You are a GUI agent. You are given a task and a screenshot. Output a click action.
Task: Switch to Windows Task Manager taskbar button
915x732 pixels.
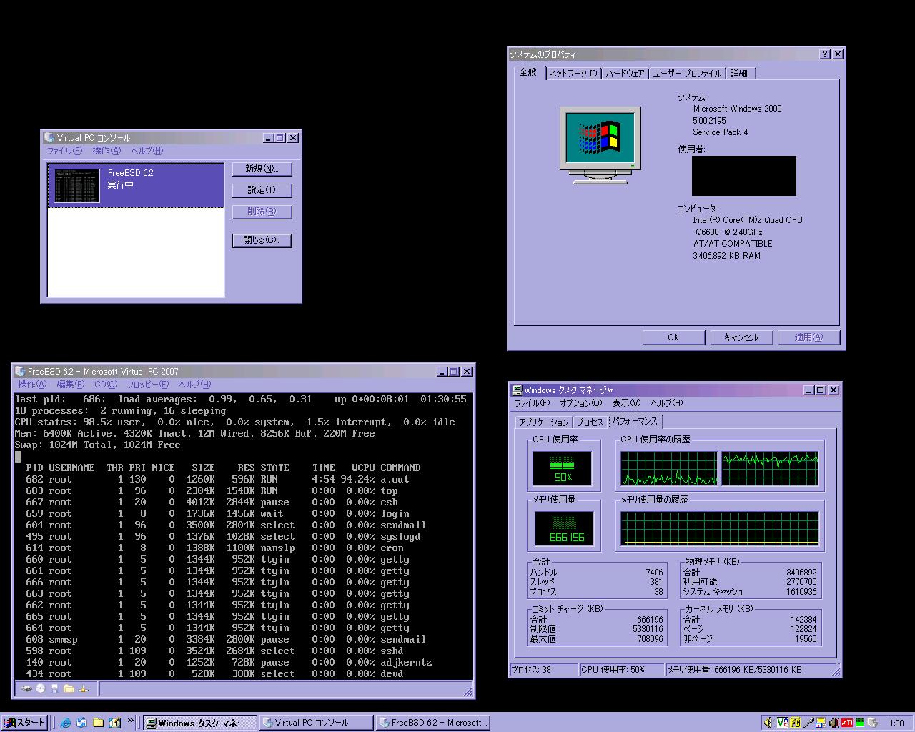point(199,723)
